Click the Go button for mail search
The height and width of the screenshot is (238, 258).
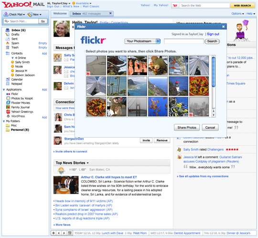coord(43,21)
